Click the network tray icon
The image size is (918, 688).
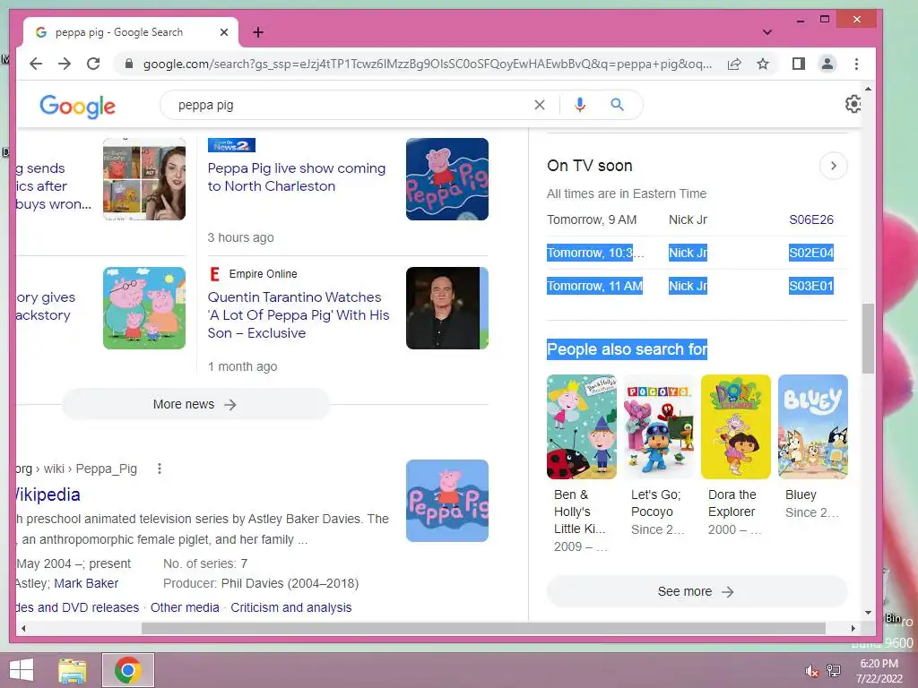[x=834, y=671]
